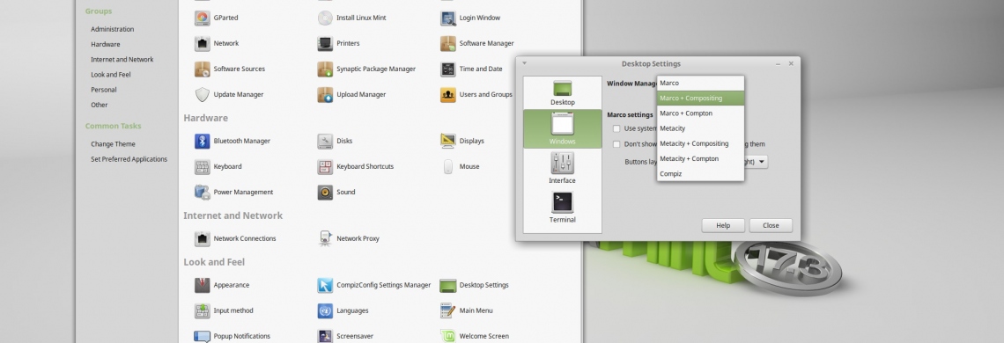Image resolution: width=1004 pixels, height=343 pixels.
Task: Open the Synaptic Package Manager icon
Action: [325, 69]
